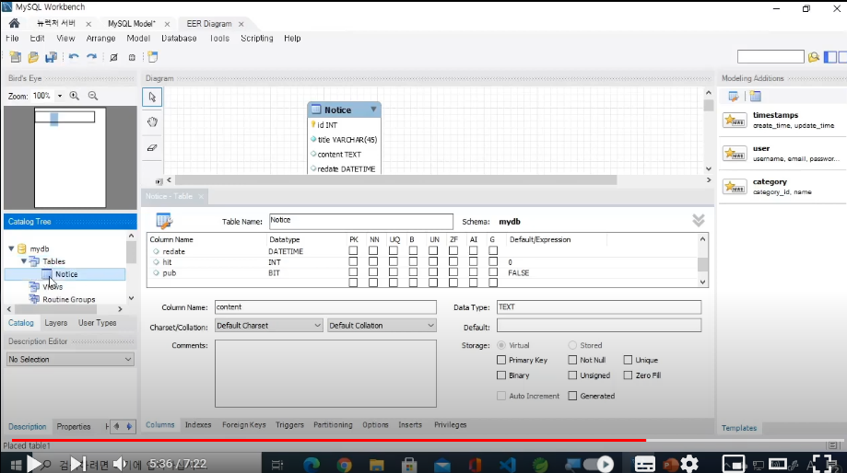Image resolution: width=847 pixels, height=473 pixels.
Task: Open the Zoom percentage dropdown
Action: 60,96
